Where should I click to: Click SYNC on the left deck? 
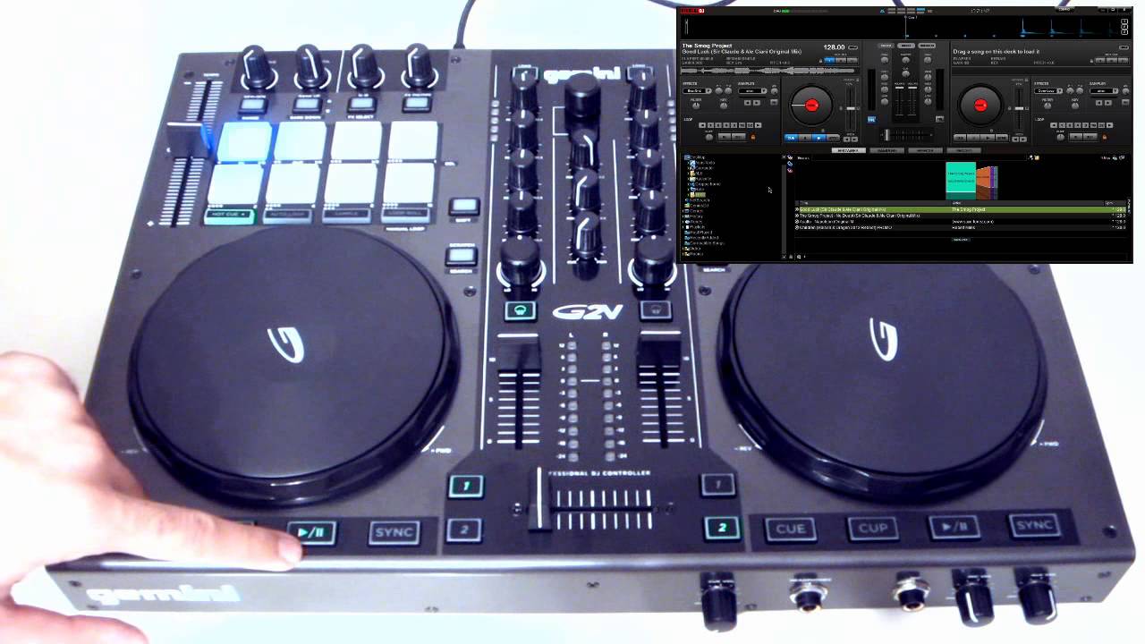pyautogui.click(x=835, y=138)
